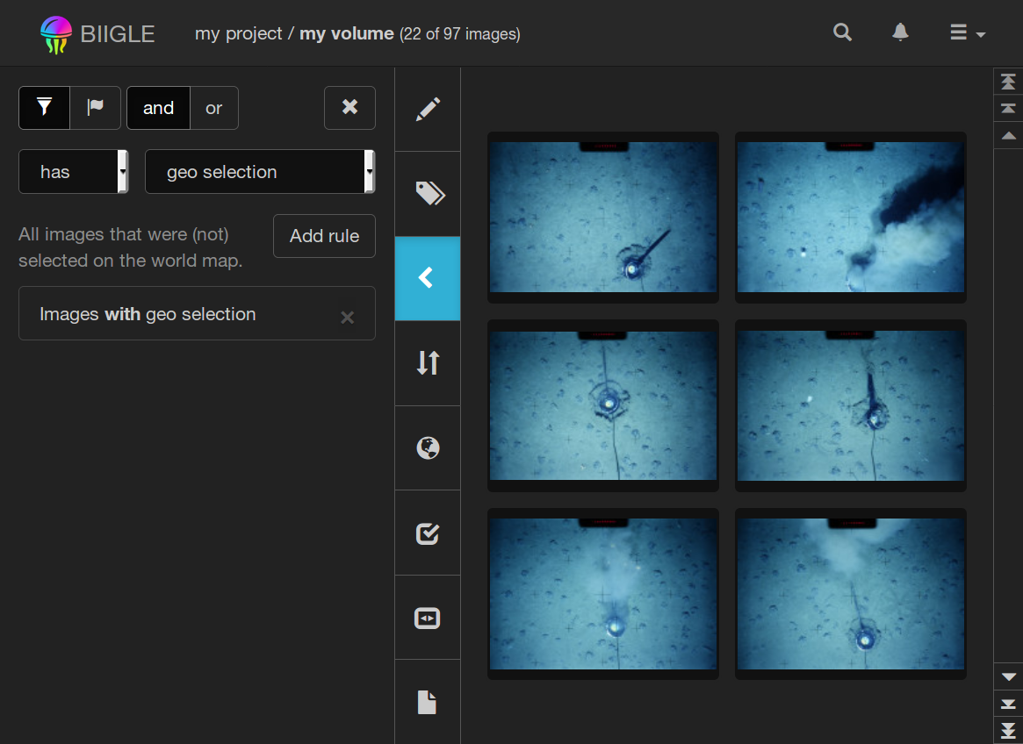Open the search magnifier in header
Image resolution: width=1023 pixels, height=744 pixels.
point(842,33)
